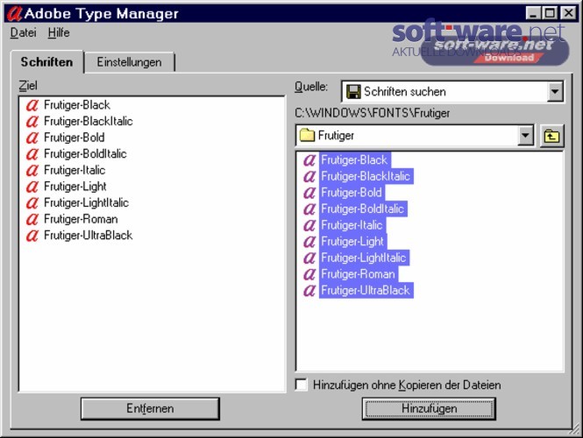Click the Entfernen button
Image resolution: width=583 pixels, height=438 pixels.
(150, 408)
